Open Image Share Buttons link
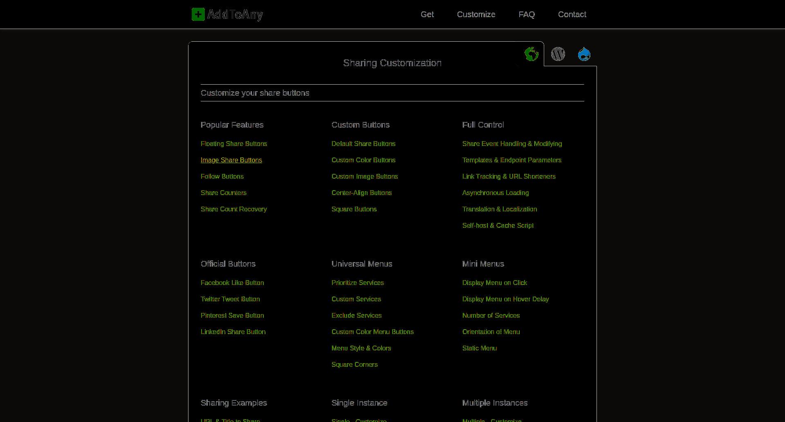 point(231,160)
